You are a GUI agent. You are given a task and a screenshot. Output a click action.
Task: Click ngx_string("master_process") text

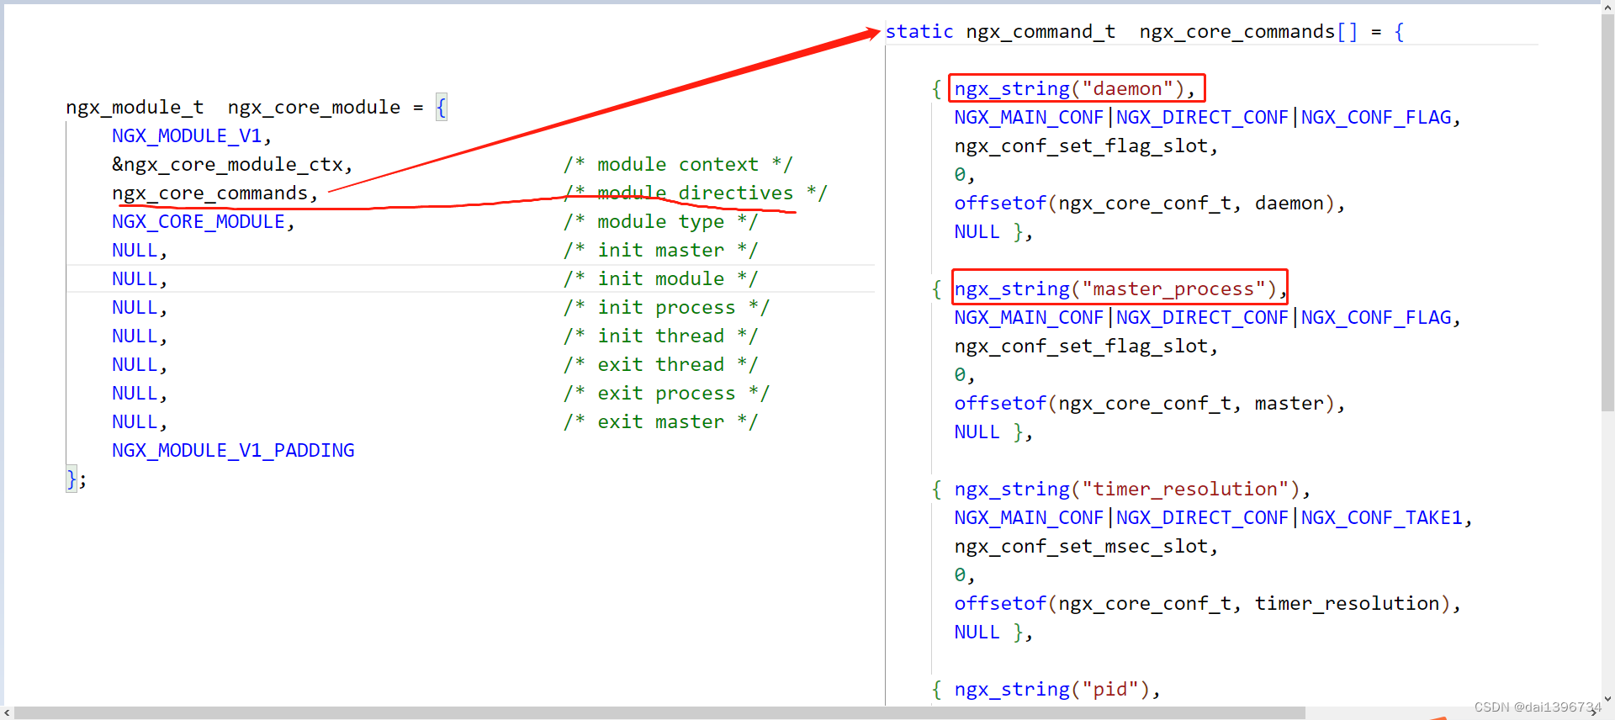pos(1120,289)
